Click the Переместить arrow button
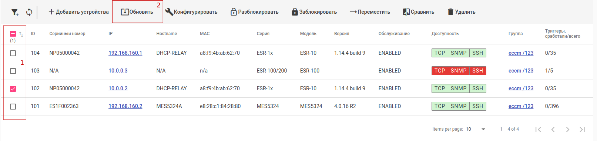 [370, 12]
